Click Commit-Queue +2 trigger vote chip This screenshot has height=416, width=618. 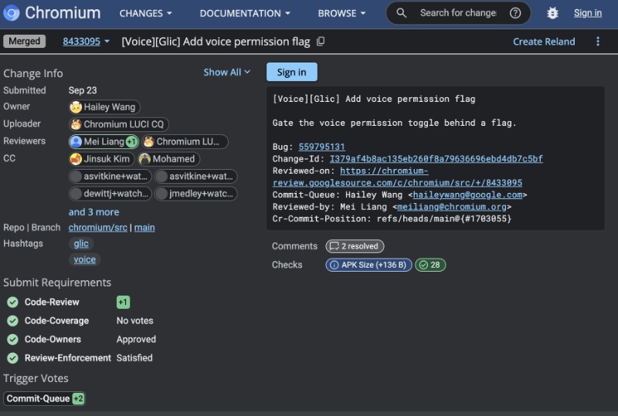tap(44, 398)
